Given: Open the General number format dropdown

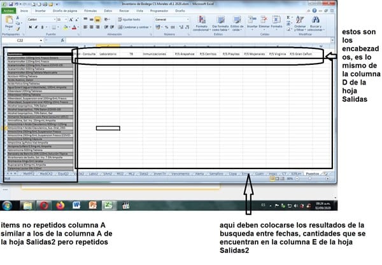Looking at the screenshot, I should 188,20.
